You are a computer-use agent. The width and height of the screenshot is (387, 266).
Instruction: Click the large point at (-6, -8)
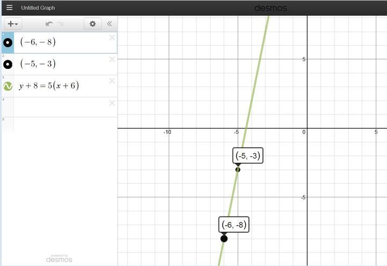(x=224, y=238)
